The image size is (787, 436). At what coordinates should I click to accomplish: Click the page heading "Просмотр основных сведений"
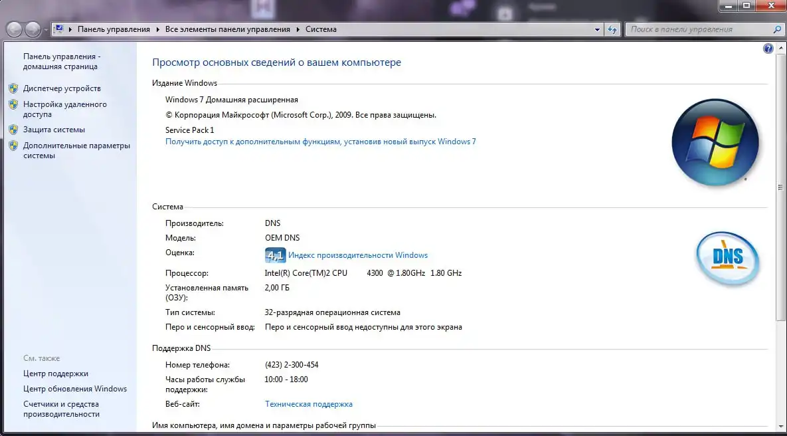pyautogui.click(x=276, y=62)
